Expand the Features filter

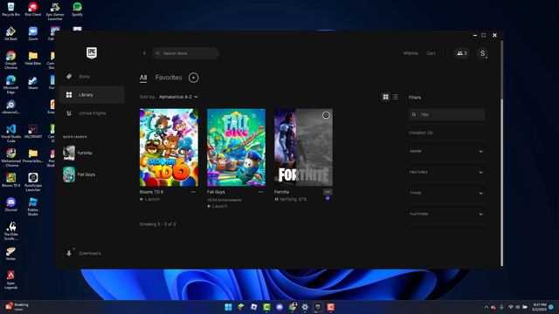(446, 173)
